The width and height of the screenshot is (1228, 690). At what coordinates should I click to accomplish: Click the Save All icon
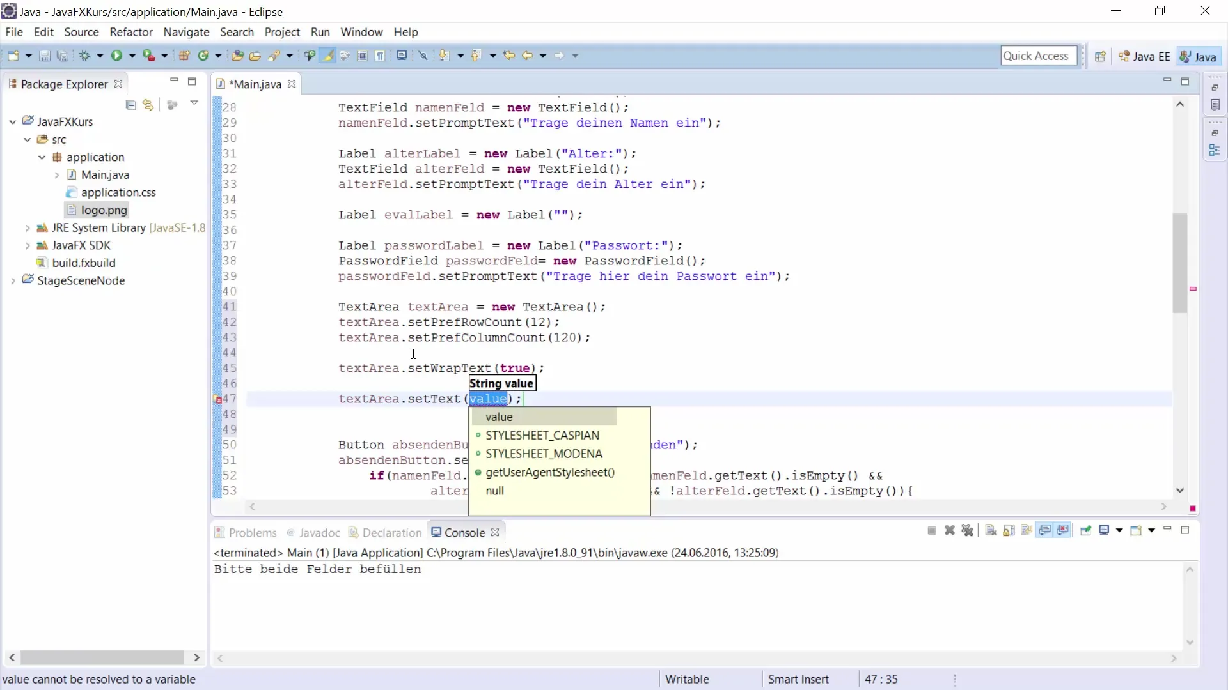click(63, 56)
